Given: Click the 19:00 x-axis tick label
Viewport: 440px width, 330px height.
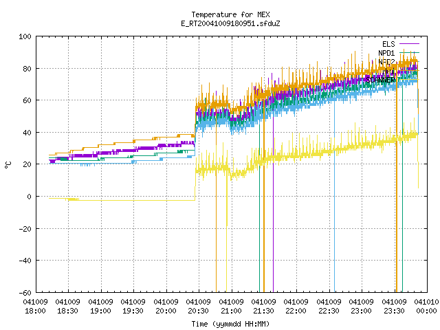Looking at the screenshot, I should (100, 311).
